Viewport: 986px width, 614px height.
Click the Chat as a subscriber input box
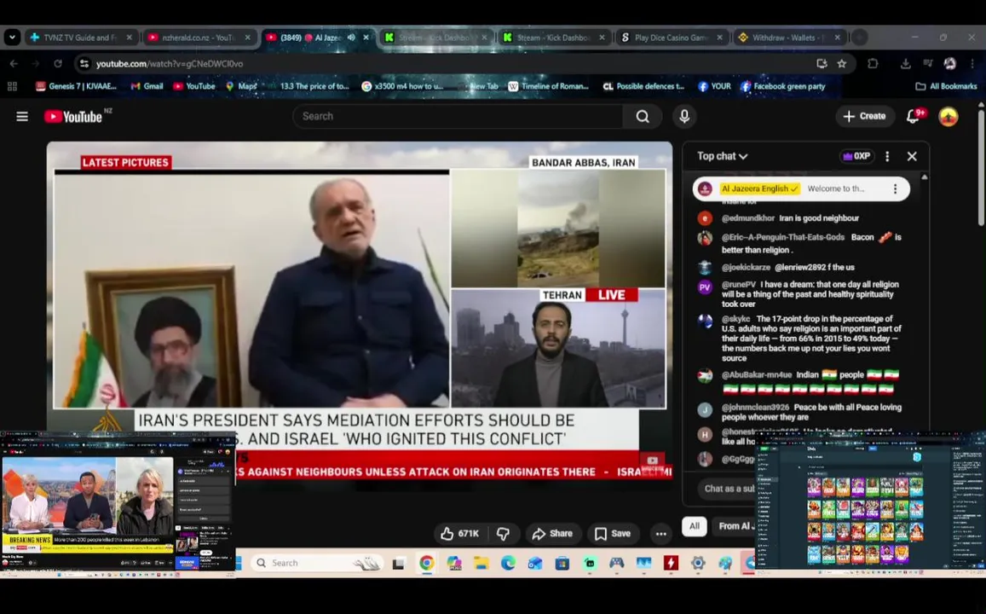pyautogui.click(x=726, y=489)
